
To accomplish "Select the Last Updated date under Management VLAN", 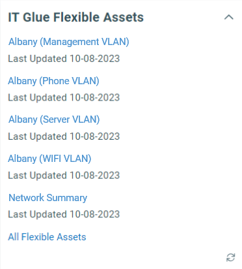I will click(95, 59).
